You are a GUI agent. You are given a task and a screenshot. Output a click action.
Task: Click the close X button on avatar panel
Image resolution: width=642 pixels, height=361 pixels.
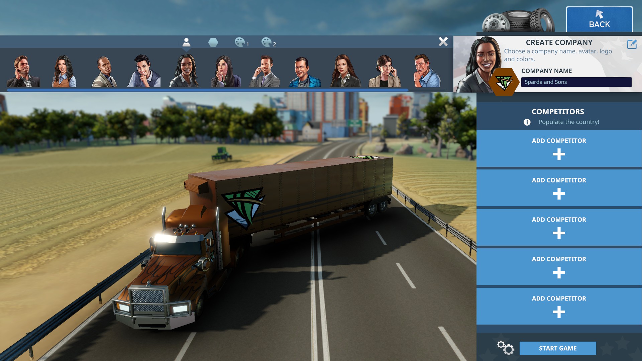click(x=443, y=41)
